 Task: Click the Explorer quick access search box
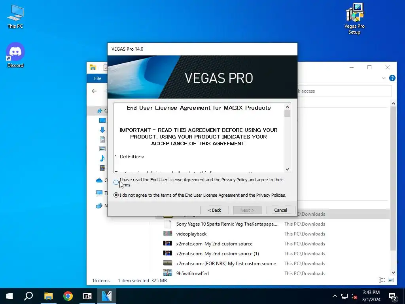pyautogui.click(x=344, y=91)
